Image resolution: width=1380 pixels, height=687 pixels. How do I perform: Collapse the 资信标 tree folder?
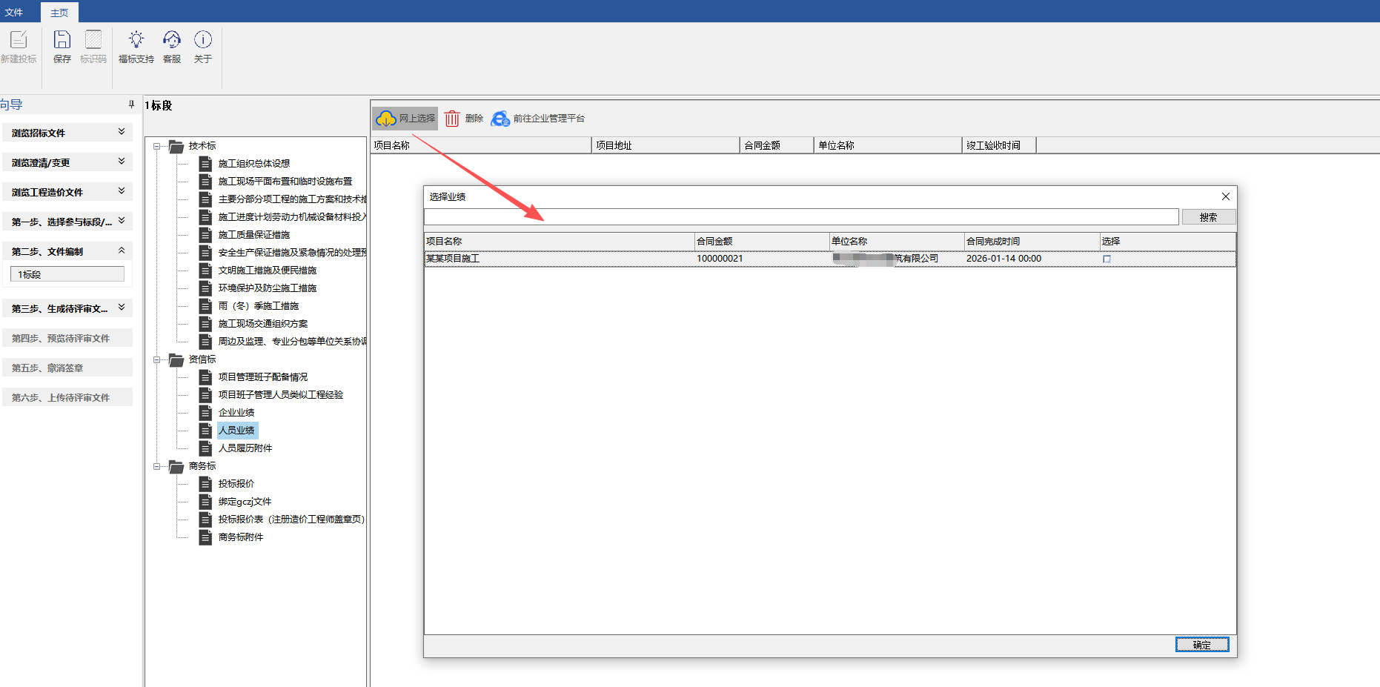157,359
